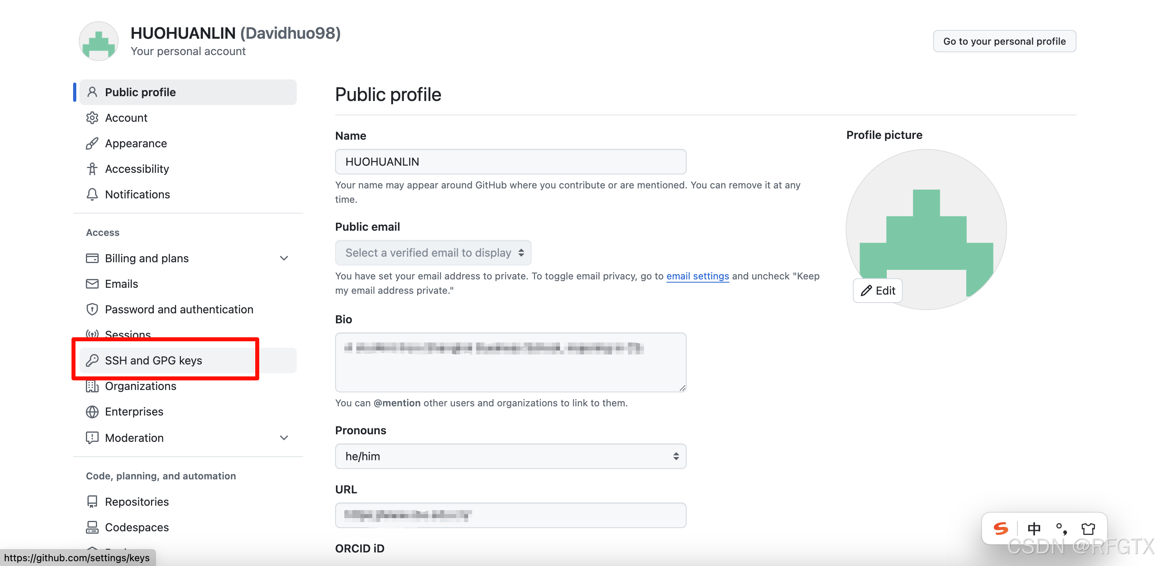The image size is (1156, 566).
Task: Click the Emails envelope icon
Action: click(x=92, y=284)
